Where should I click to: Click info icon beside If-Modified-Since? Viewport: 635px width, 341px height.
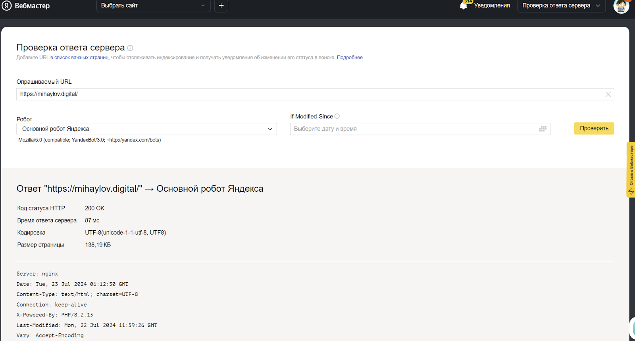tap(337, 116)
